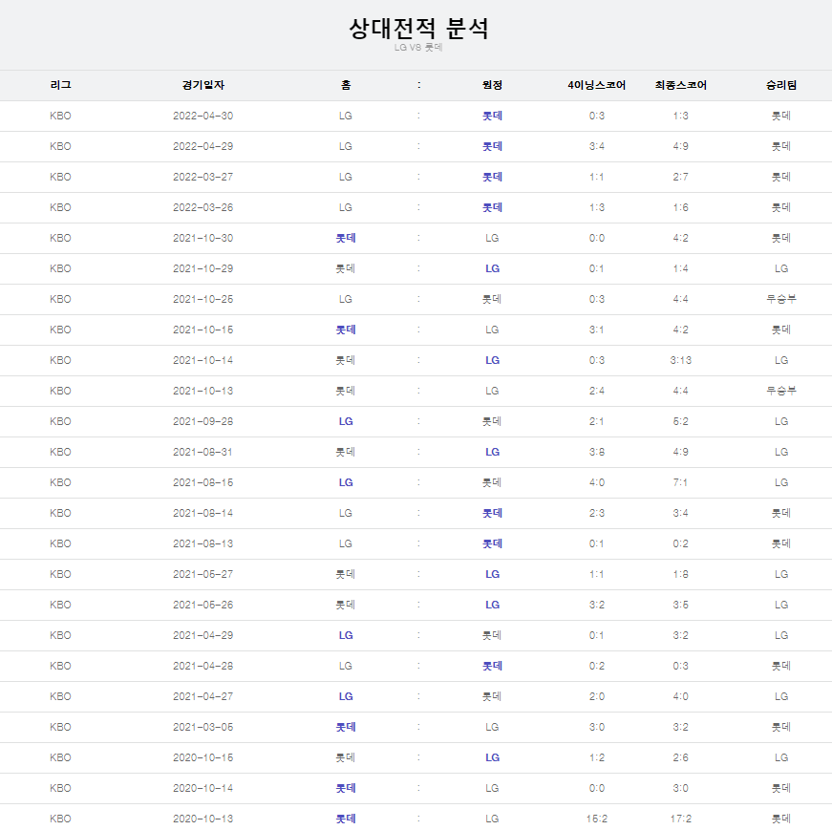Click winner LG in 2021-04-27 row
This screenshot has height=830, width=832.
[x=781, y=696]
